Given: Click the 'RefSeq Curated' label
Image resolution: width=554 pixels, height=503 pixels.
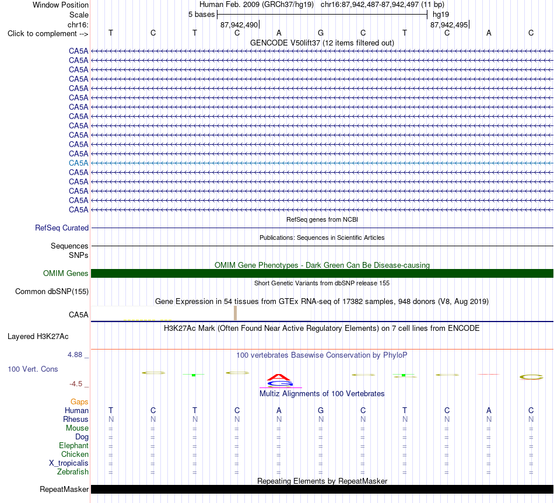Looking at the screenshot, I should tap(62, 228).
